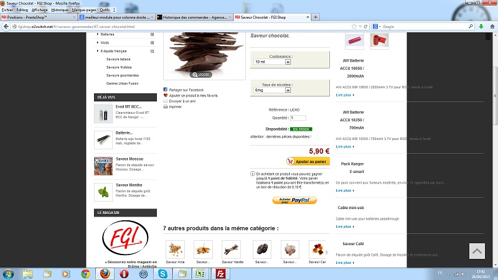Image resolution: width=498 pixels, height=280 pixels.
Task: Click Lire plus under Pack Kanger E-smart
Action: [345, 190]
